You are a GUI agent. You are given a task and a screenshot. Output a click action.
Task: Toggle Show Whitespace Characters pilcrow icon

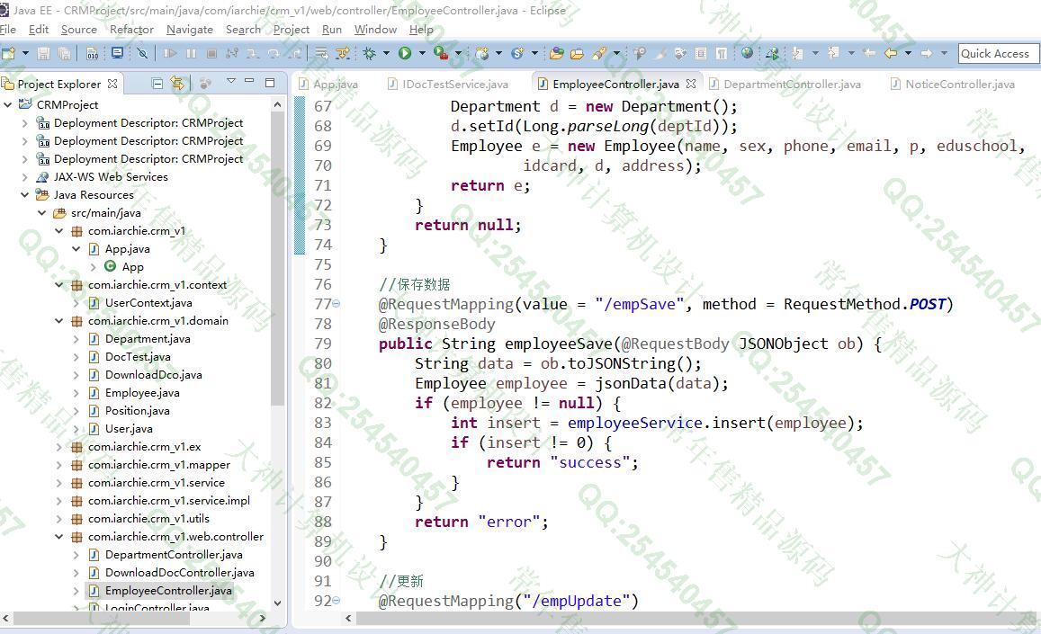(x=722, y=53)
